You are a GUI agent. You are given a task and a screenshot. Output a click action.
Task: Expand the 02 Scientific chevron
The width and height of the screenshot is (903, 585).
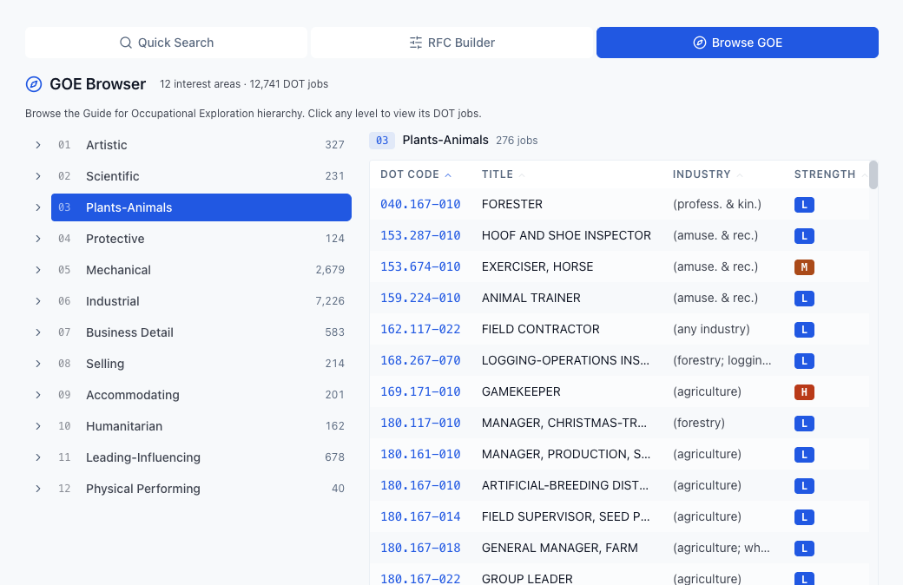point(38,176)
